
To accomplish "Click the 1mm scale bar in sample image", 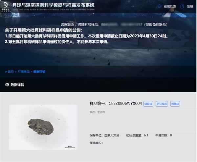I will click(x=70, y=147).
